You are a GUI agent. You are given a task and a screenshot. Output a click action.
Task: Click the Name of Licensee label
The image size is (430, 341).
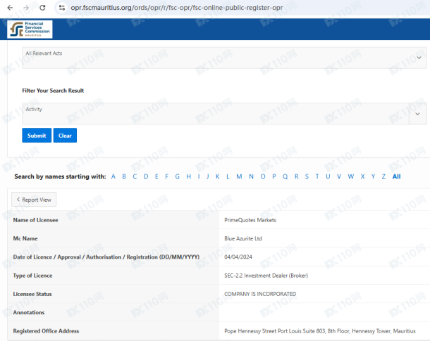36,220
